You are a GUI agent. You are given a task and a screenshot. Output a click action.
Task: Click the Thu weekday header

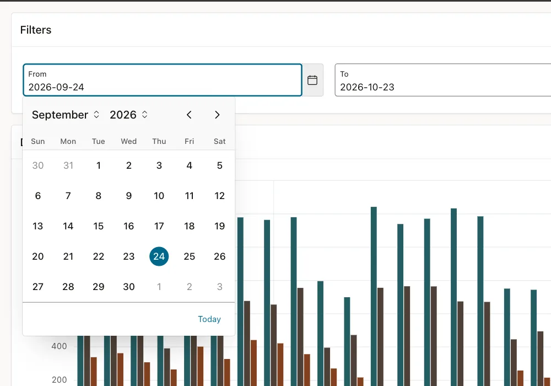pyautogui.click(x=159, y=141)
